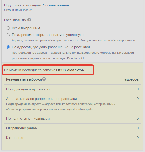
Task: Click the description about delivered and read letters
Action: (73, 40)
